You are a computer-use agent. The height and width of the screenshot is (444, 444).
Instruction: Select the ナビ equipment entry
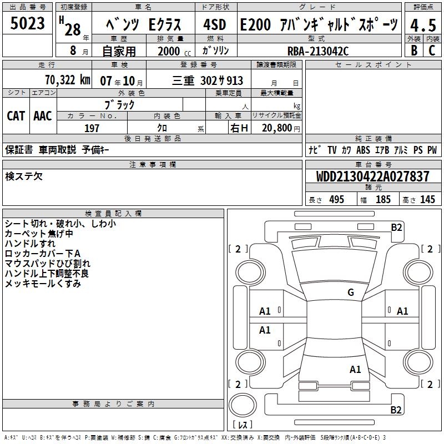point(315,150)
